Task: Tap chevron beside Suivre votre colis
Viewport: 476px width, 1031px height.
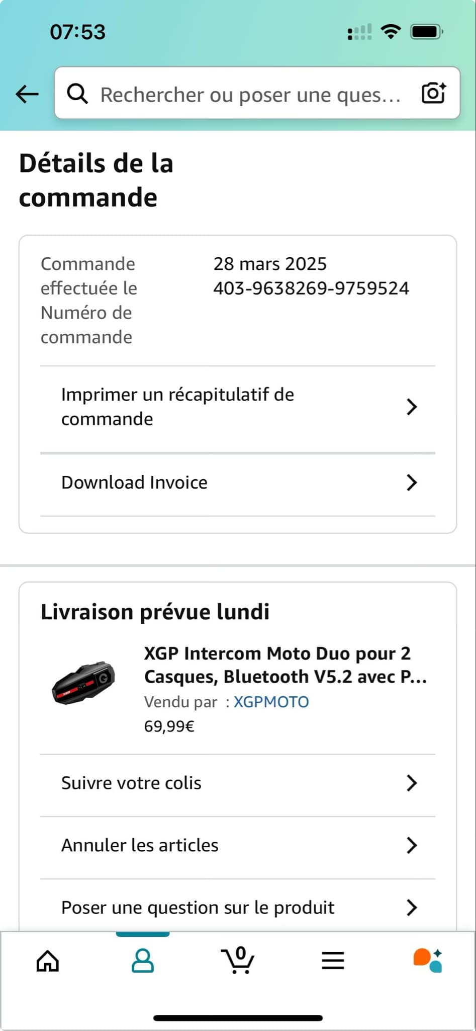Action: (x=412, y=783)
